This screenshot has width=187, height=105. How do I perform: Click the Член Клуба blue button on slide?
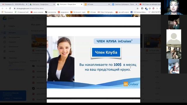click(106, 52)
